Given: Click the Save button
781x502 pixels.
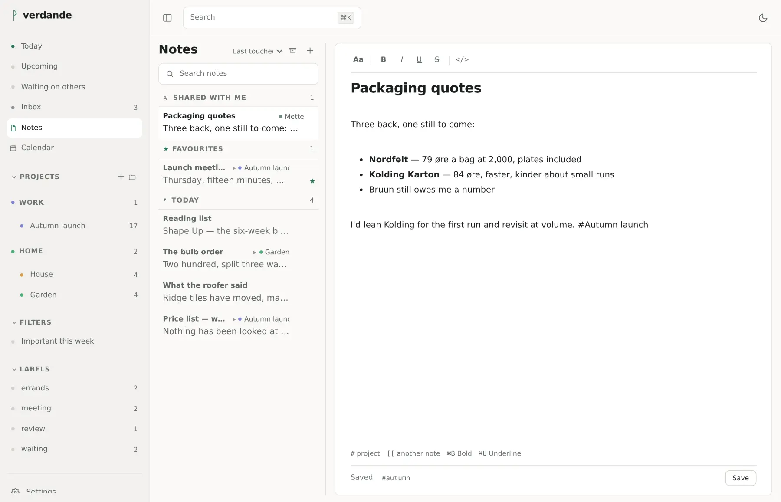Looking at the screenshot, I should click(x=740, y=478).
